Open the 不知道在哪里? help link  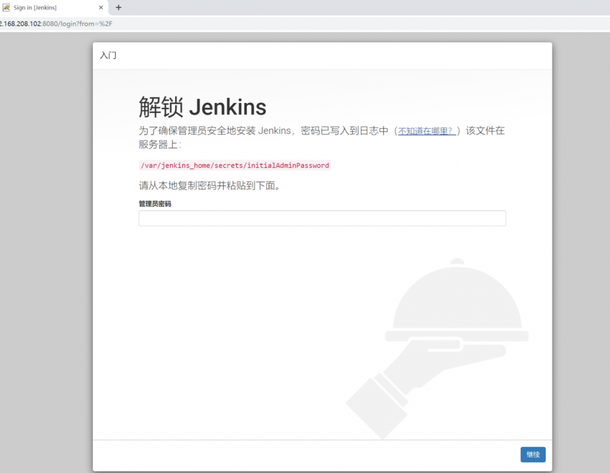(426, 130)
